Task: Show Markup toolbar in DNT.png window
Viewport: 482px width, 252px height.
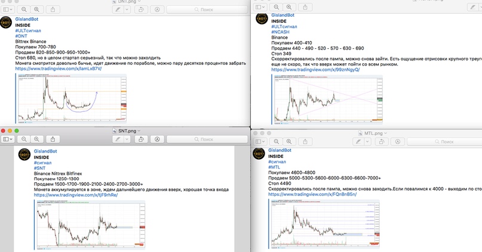Action: pos(157,10)
